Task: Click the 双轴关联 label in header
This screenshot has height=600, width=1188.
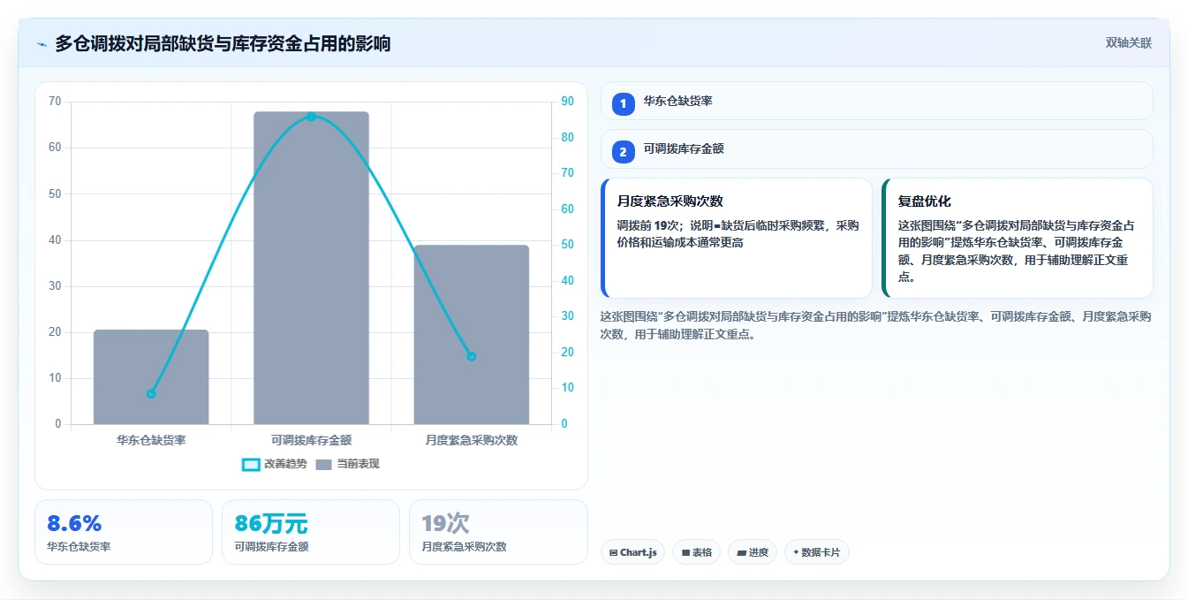Action: click(1128, 43)
